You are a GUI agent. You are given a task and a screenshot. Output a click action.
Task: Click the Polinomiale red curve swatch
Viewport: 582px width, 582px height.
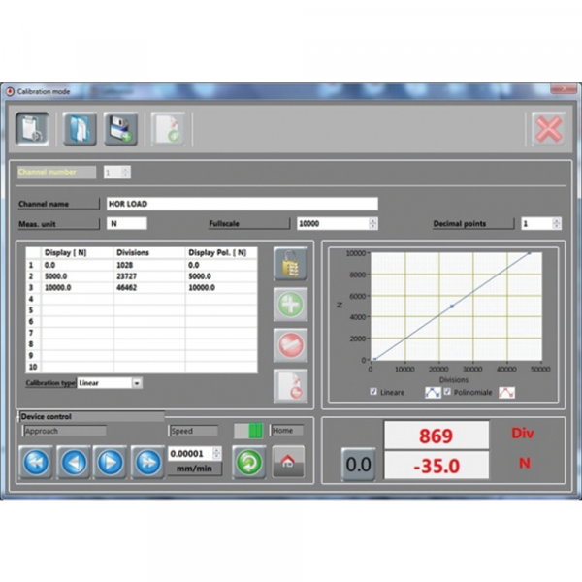coord(505,392)
